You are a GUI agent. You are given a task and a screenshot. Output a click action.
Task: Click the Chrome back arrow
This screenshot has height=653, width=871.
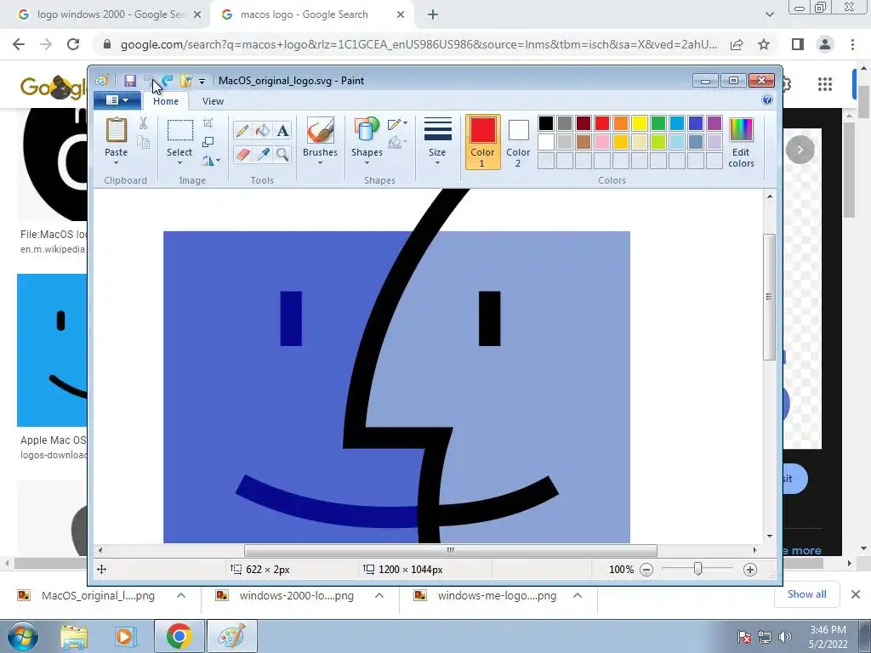click(x=19, y=44)
